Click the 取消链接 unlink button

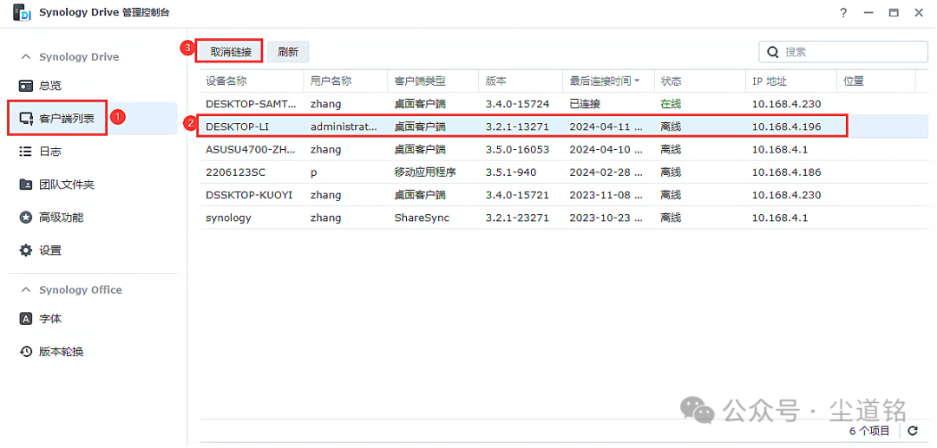click(x=231, y=52)
